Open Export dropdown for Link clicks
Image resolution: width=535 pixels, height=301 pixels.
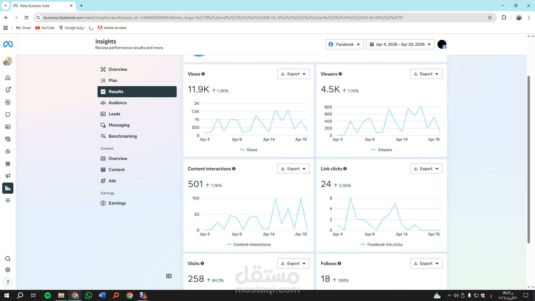coord(426,169)
